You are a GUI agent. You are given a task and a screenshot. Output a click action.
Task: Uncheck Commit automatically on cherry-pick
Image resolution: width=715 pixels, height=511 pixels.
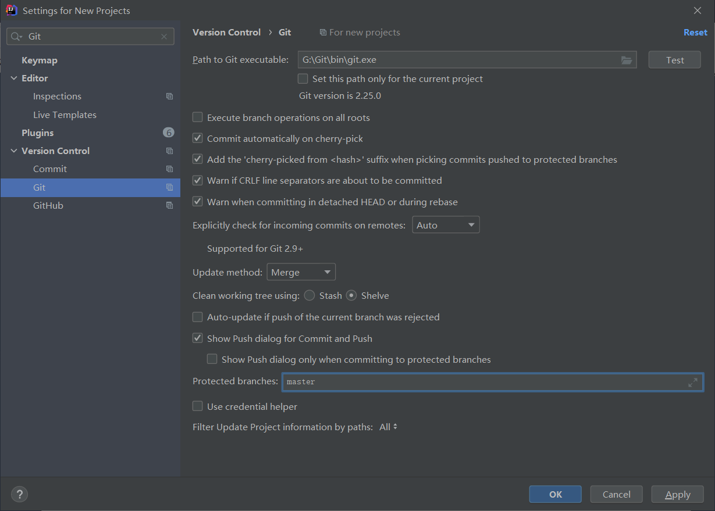(x=198, y=138)
